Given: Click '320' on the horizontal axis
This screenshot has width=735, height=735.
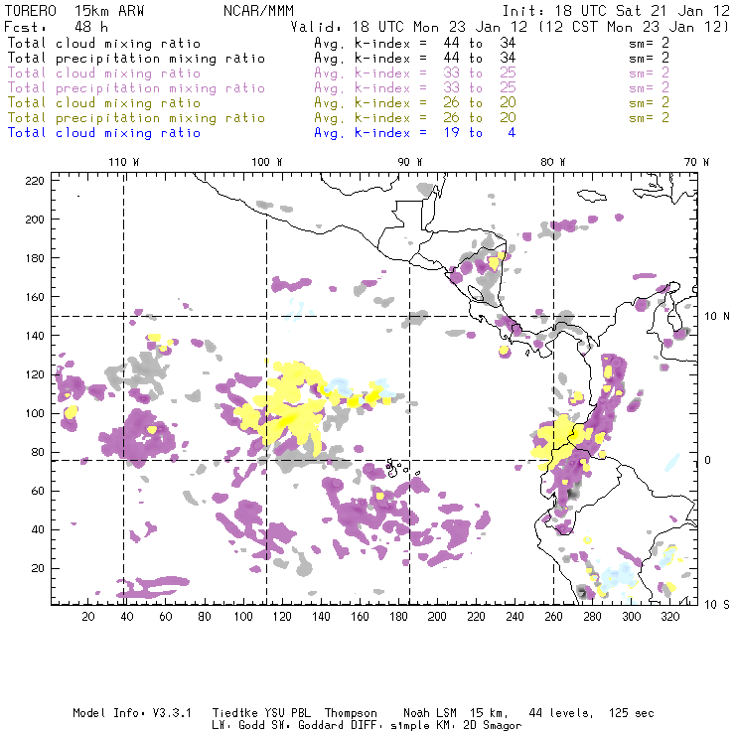Looking at the screenshot, I should [669, 617].
